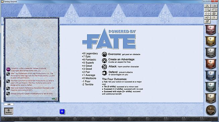Open the plus/minus modifiers icon

tap(207, 18)
